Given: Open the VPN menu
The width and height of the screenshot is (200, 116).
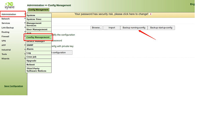Looking at the screenshot, I should coord(3,41).
